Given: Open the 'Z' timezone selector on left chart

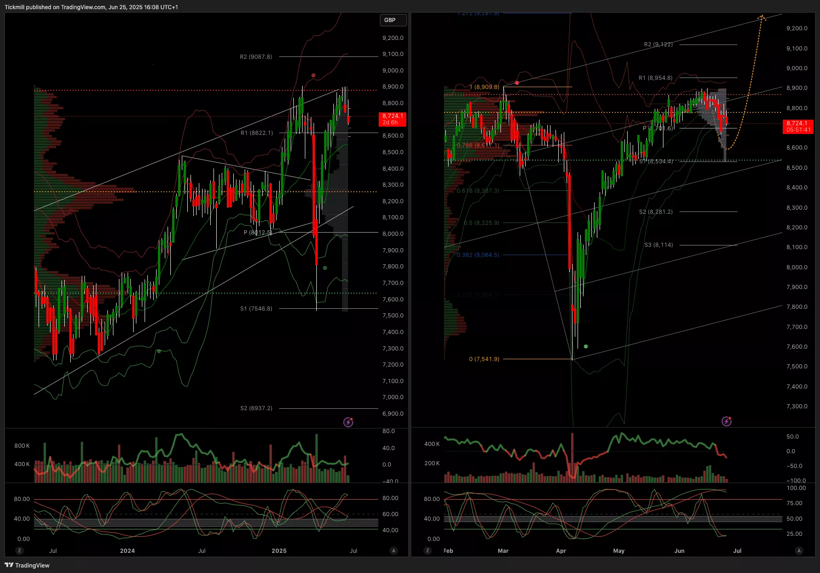Looking at the screenshot, I should (x=19, y=551).
